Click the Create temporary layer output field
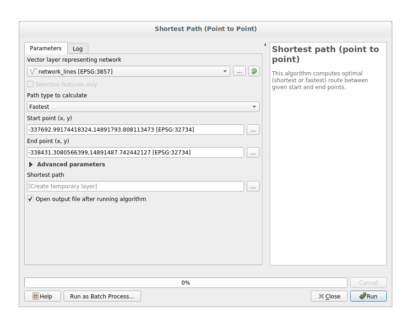This screenshot has height=329, width=412. [135, 186]
